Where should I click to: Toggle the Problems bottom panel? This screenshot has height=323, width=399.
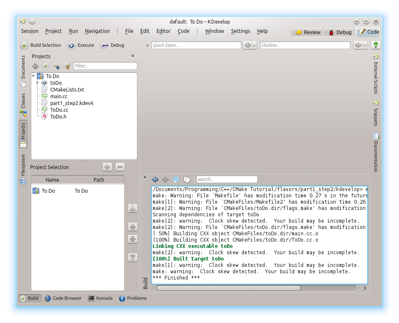133,299
